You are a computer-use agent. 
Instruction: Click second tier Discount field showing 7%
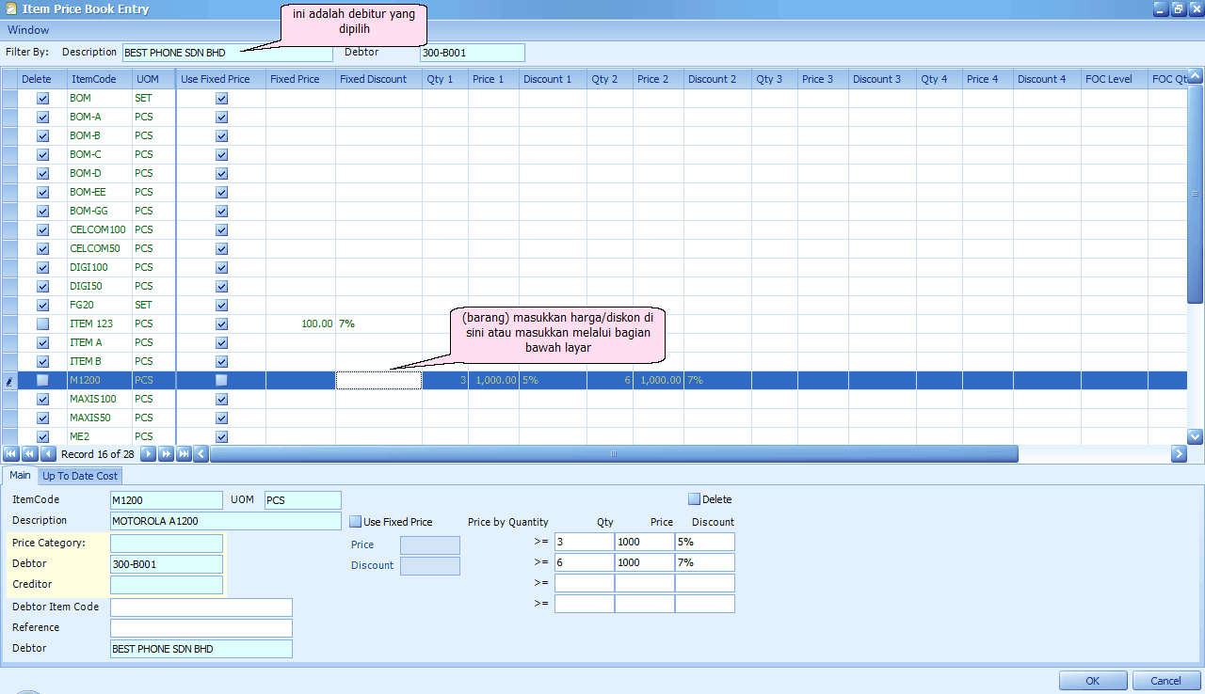click(705, 562)
